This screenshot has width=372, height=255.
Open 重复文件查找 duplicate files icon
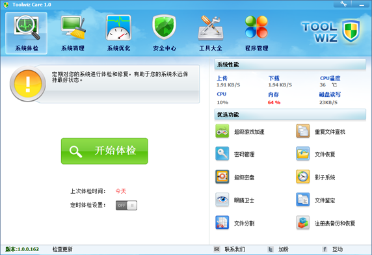tap(302, 131)
